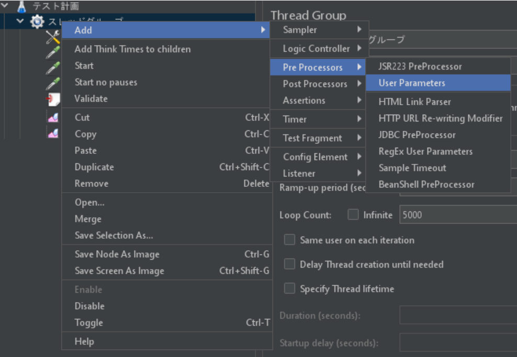Check Same user on each iteration
The height and width of the screenshot is (357, 517).
(289, 240)
